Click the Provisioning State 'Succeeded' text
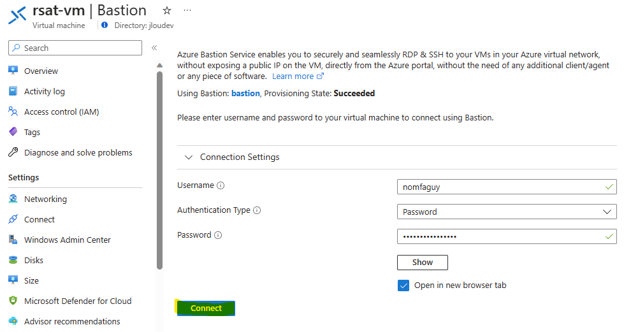This screenshot has width=624, height=332. click(354, 93)
